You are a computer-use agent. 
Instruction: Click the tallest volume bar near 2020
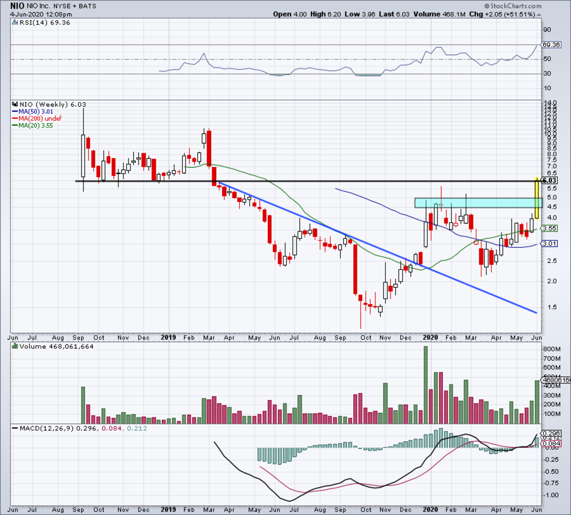[x=425, y=385]
